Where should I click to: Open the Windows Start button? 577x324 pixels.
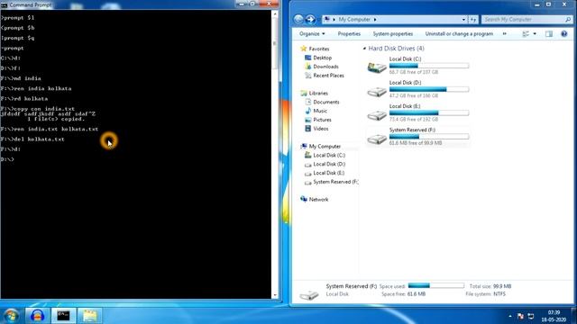(12, 316)
